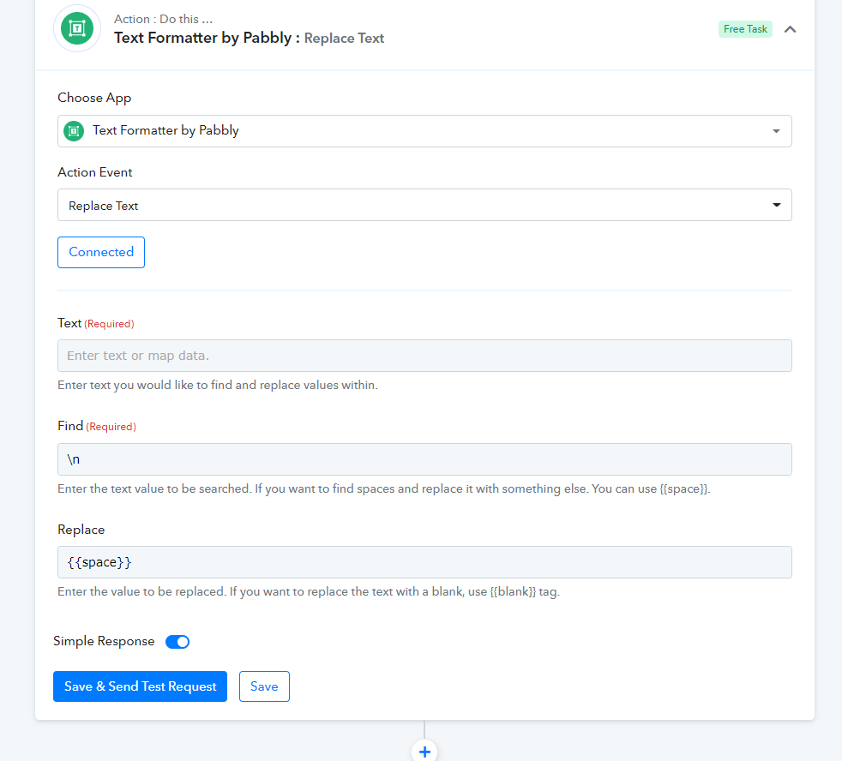The width and height of the screenshot is (842, 761).
Task: Focus the Text required input field
Action: coord(424,356)
